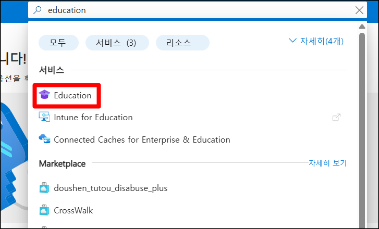Click the Connected Caches cloud icon

44,139
